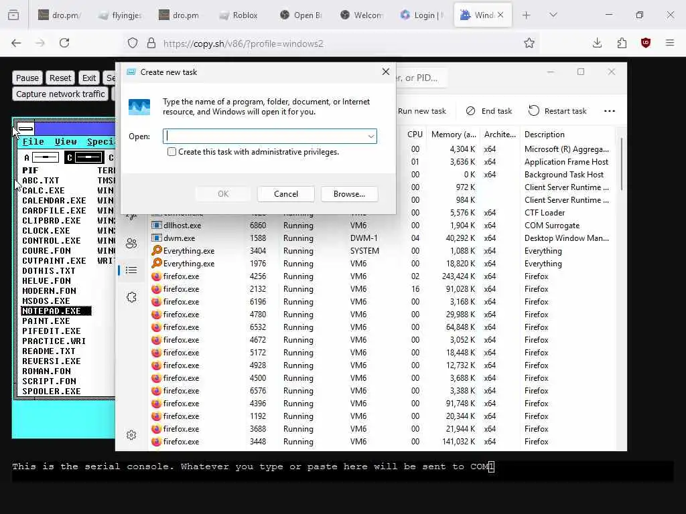Viewport: 686px width, 514px height.
Task: Close the Create new task dialog
Action: point(385,72)
